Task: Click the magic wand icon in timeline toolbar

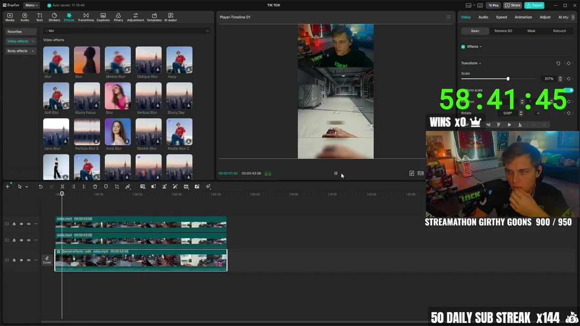Action: click(x=175, y=187)
